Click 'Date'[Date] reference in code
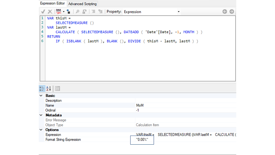Image resolution: width=275 pixels, height=155 pixels. (x=158, y=32)
